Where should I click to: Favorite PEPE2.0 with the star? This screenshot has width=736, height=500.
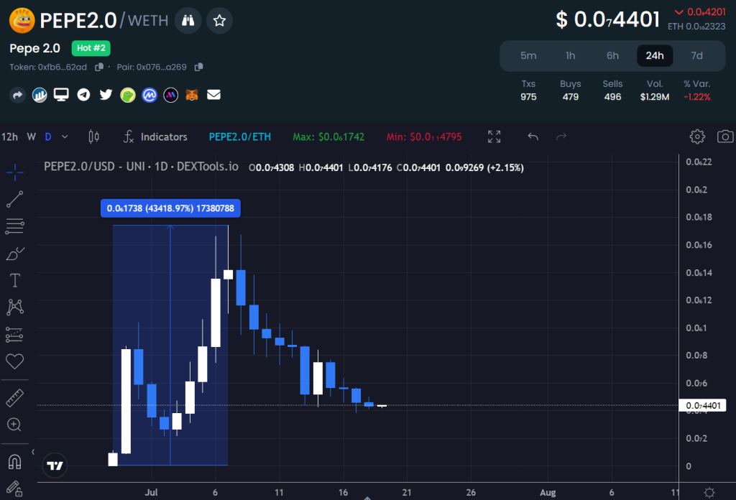click(x=219, y=20)
